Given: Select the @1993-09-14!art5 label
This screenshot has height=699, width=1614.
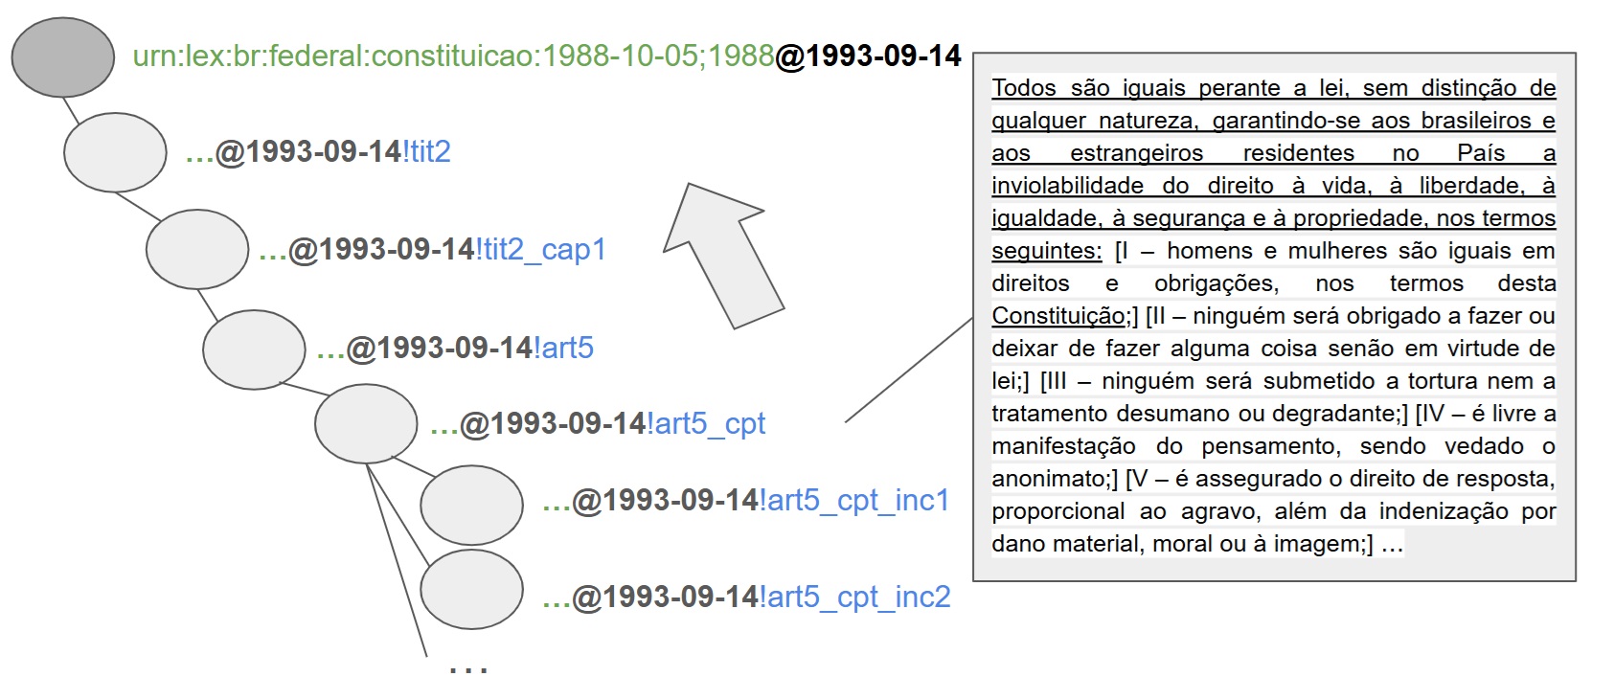Looking at the screenshot, I should click(x=456, y=348).
